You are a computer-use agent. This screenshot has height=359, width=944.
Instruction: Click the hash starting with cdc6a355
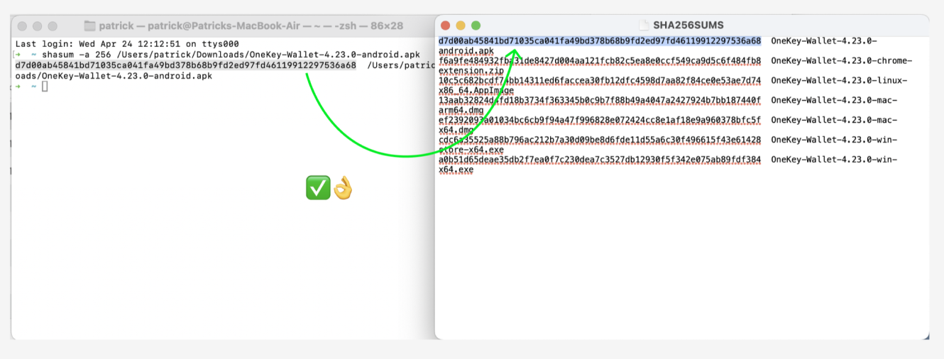(600, 140)
